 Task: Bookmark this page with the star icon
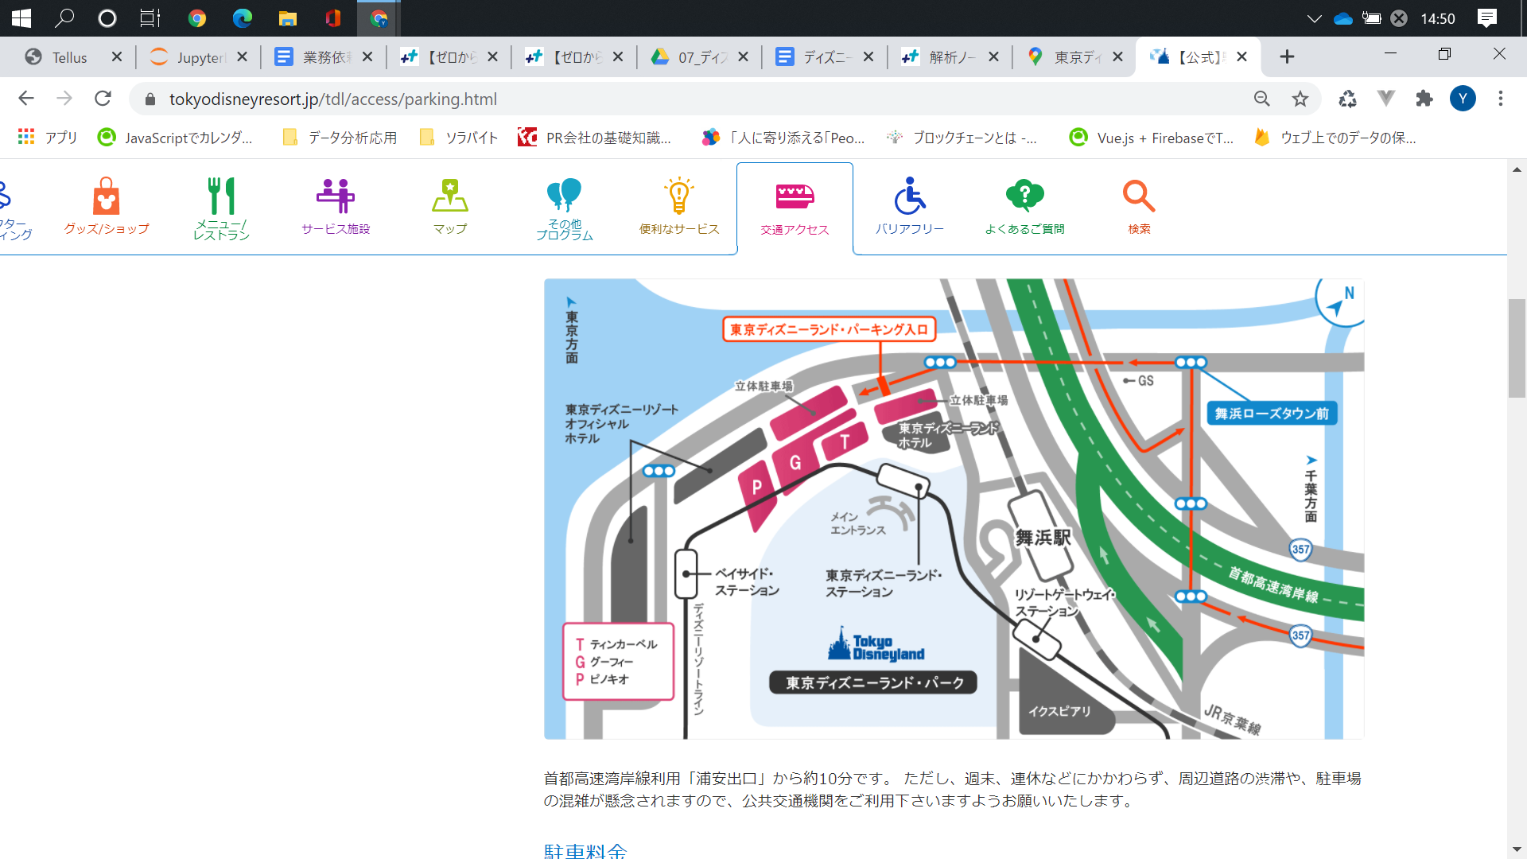tap(1300, 99)
